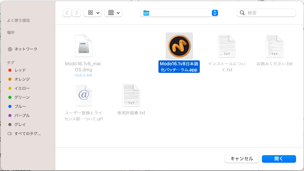The width and height of the screenshot is (304, 171).
Task: Click the all-tags icon beside すべてのタグ
Action: tap(10, 134)
